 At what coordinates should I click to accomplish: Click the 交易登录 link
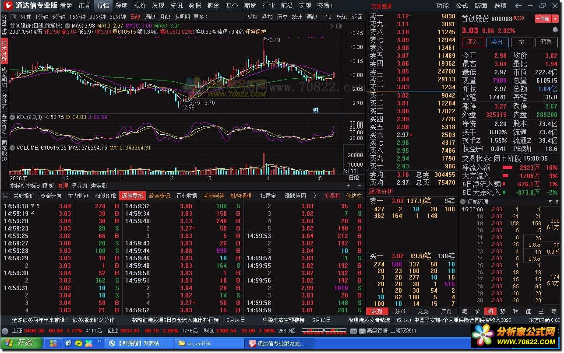[x=381, y=7]
